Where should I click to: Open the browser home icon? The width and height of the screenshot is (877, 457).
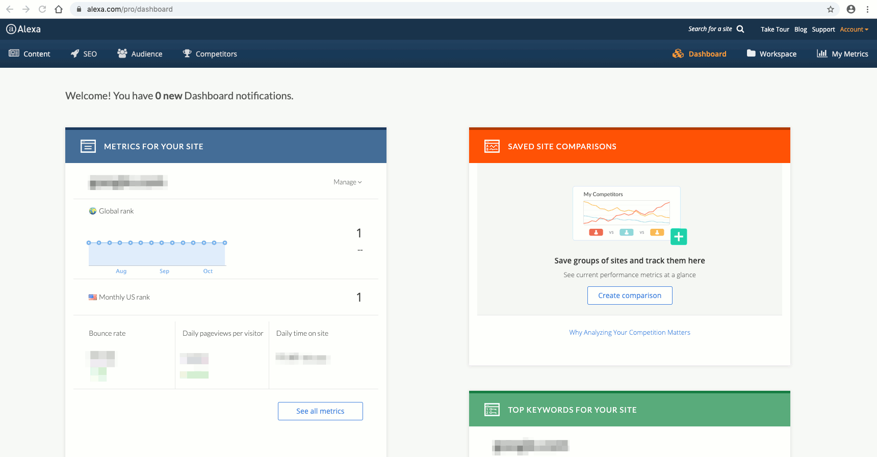point(59,9)
